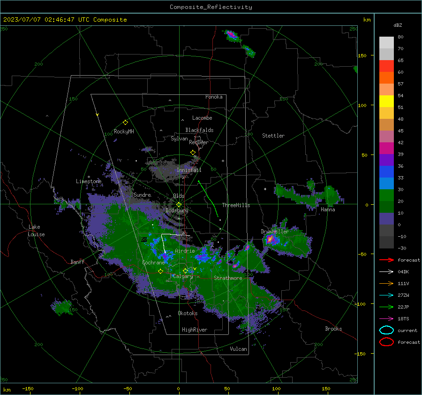Click the intense storm cell core at Drumheller

[270, 239]
